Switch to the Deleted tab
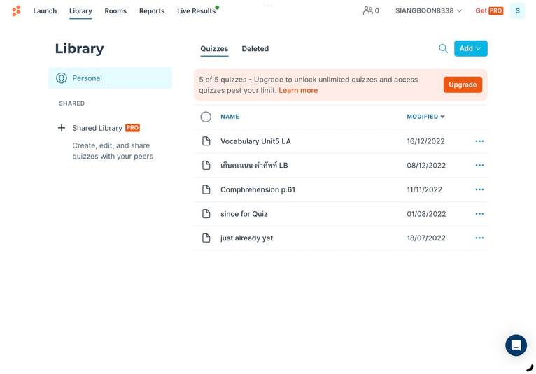 [x=255, y=49]
